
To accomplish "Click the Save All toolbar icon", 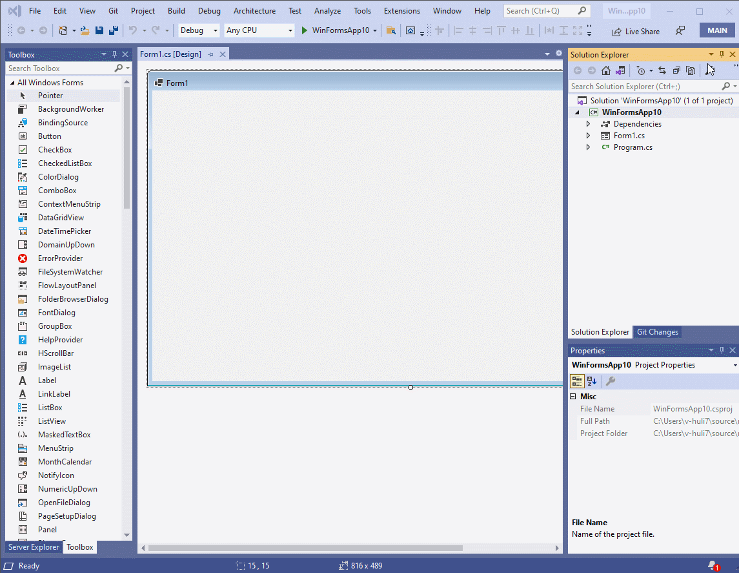I will (x=112, y=30).
